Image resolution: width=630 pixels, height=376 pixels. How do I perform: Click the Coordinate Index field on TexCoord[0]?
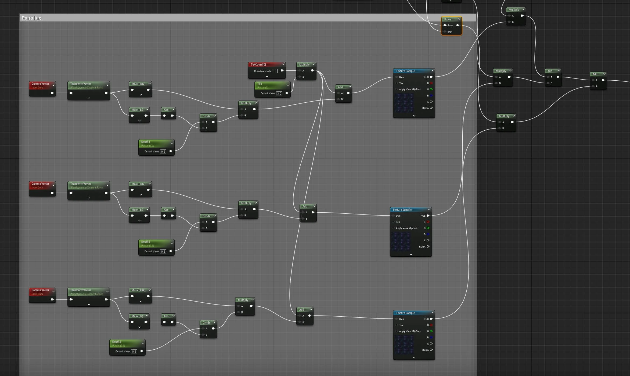pyautogui.click(x=275, y=71)
